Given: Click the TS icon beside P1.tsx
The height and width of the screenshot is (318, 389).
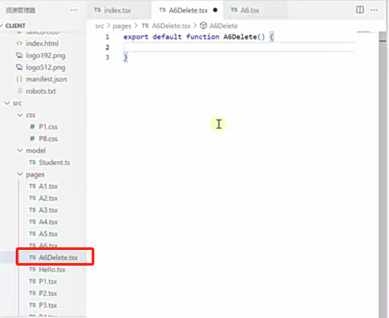Looking at the screenshot, I should (32, 281).
